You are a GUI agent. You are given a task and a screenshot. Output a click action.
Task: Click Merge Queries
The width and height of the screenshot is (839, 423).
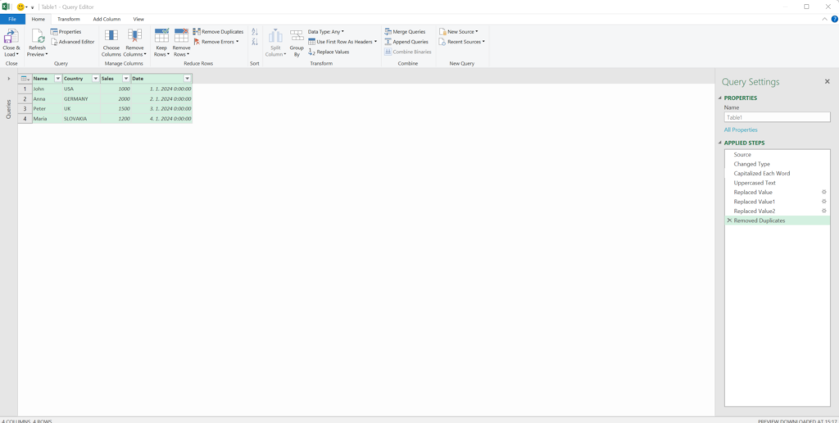pos(405,32)
